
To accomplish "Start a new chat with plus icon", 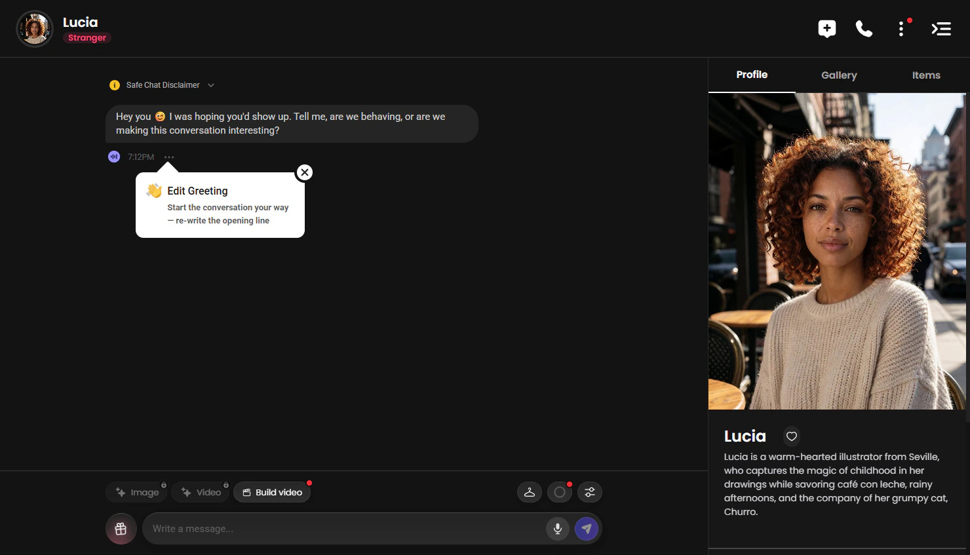I will click(827, 29).
